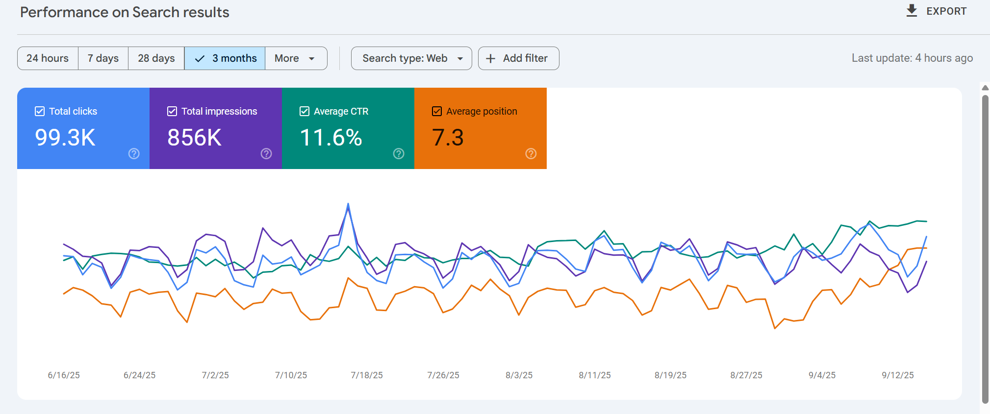
Task: Open help icon on Average position card
Action: tap(531, 154)
